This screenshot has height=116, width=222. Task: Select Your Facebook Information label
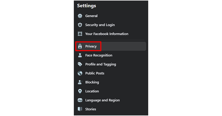point(107,34)
